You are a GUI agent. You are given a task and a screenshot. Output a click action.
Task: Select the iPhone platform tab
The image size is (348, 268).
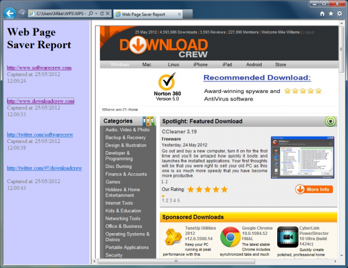point(201,65)
